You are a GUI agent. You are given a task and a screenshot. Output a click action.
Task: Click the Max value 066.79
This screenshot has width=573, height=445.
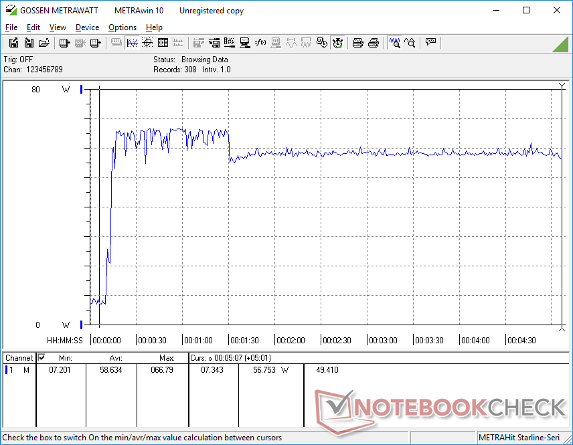point(162,370)
